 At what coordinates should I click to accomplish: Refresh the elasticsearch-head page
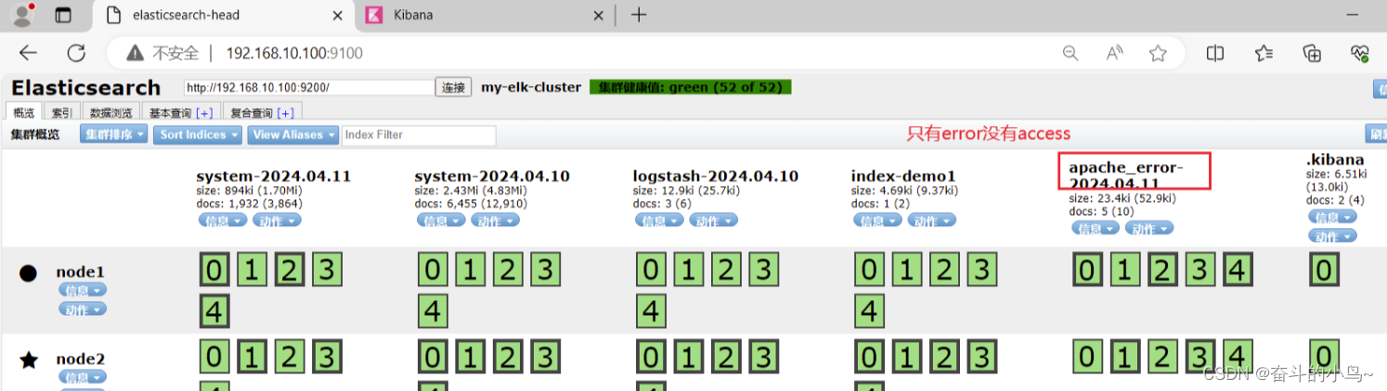(76, 53)
